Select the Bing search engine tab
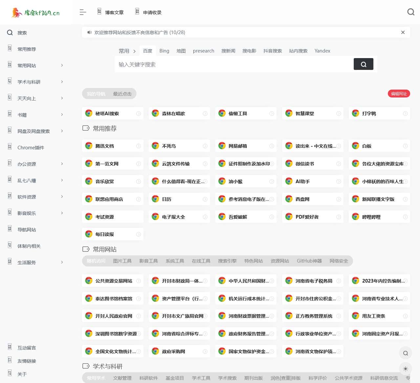 coord(164,51)
